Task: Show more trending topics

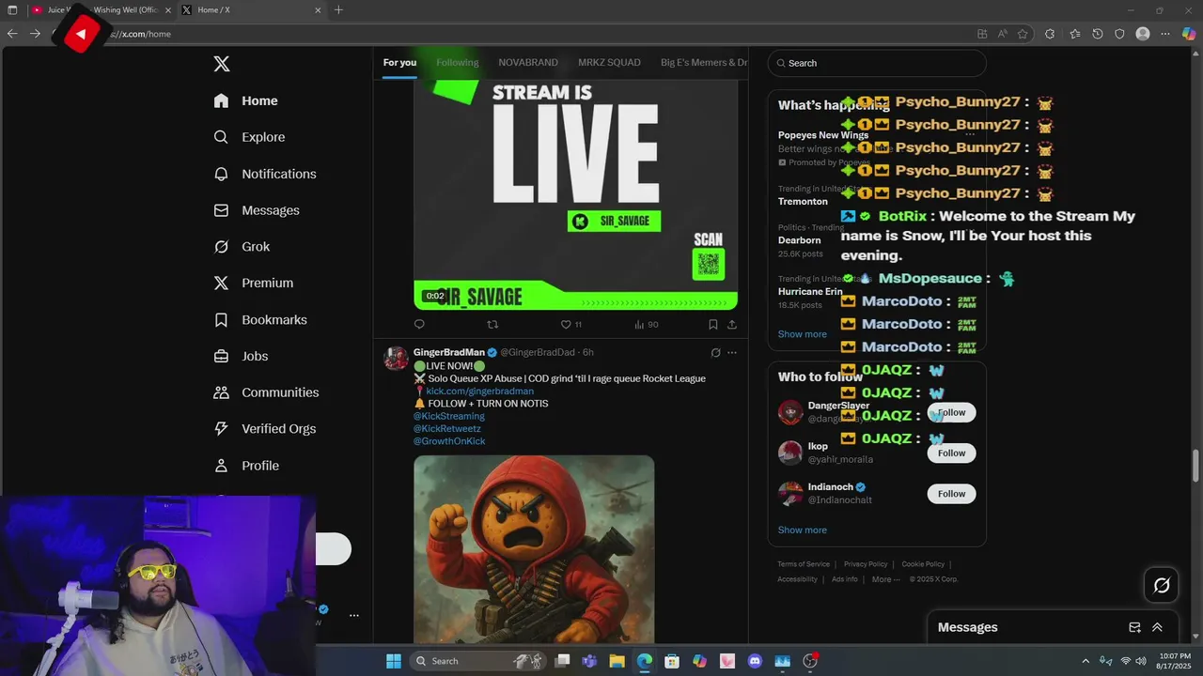Action: click(x=803, y=334)
